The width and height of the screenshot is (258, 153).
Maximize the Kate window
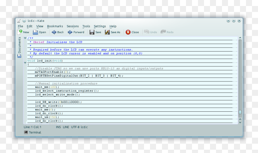(234, 21)
